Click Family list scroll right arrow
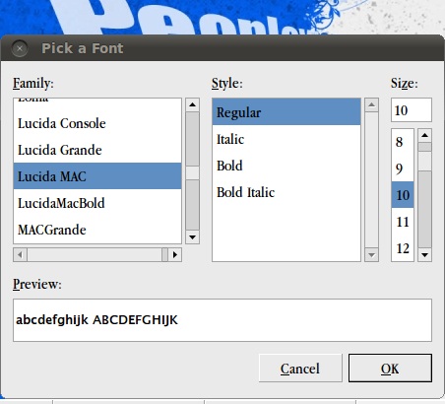The height and width of the screenshot is (404, 445). coord(175,254)
